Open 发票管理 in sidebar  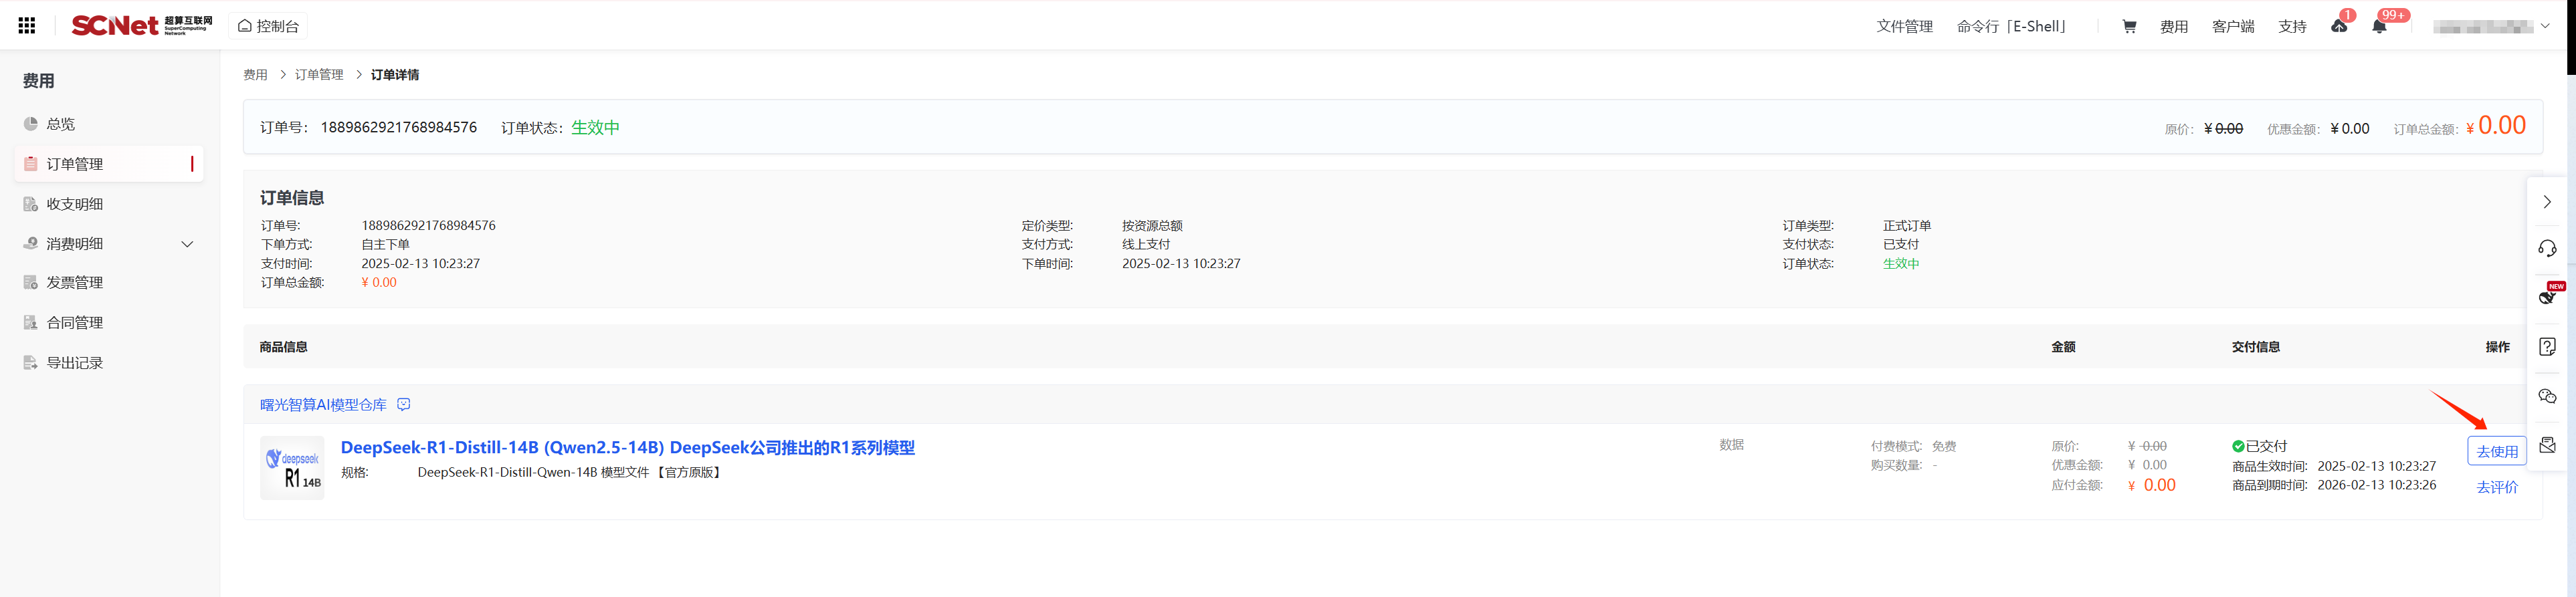pyautogui.click(x=74, y=283)
